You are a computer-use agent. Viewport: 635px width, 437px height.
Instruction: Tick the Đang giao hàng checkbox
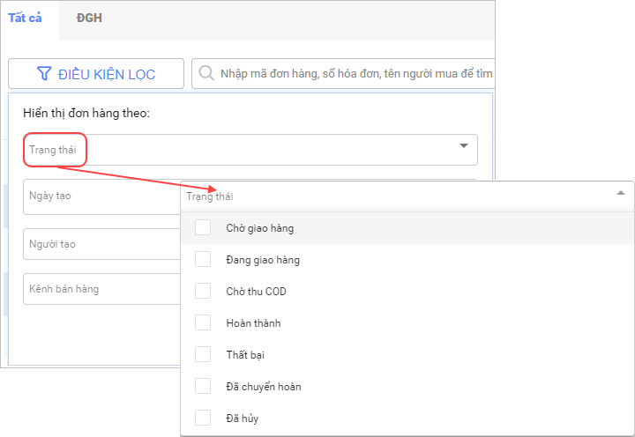(x=203, y=259)
